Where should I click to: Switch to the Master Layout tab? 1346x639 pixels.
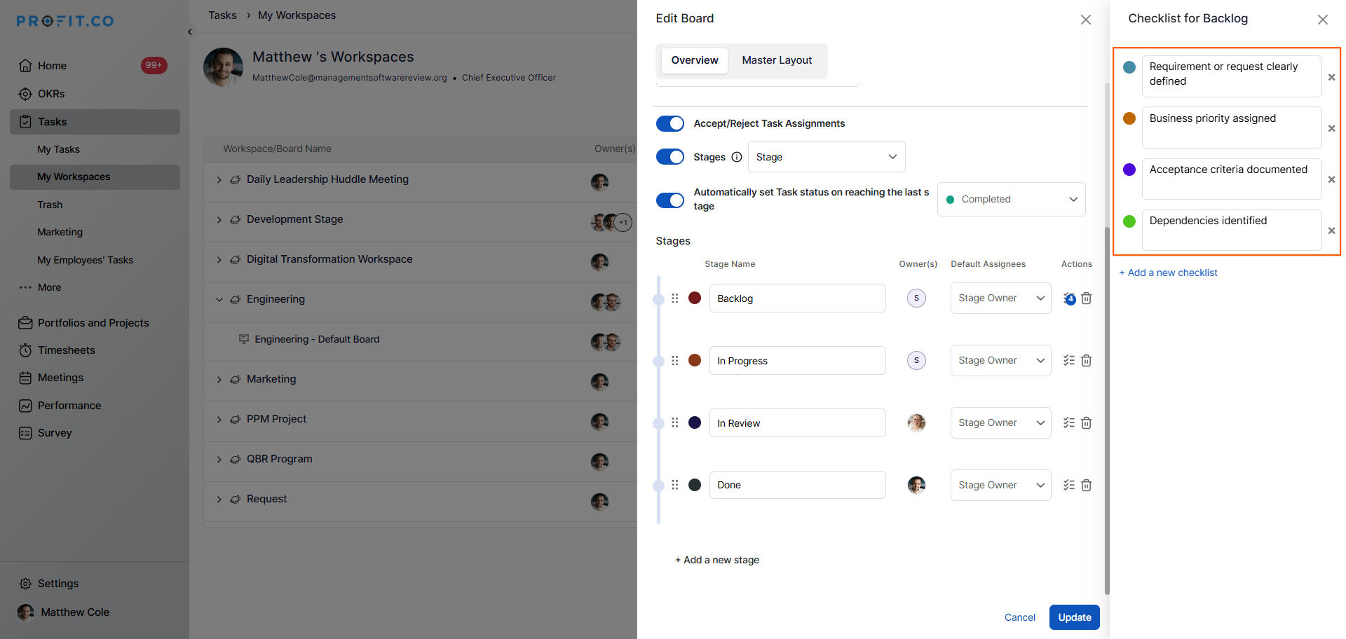777,60
